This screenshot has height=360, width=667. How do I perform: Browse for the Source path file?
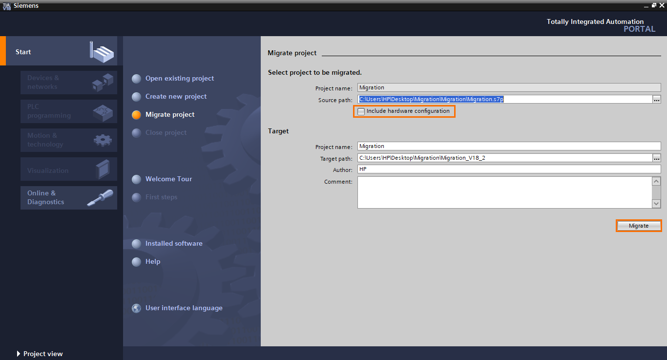coord(657,99)
